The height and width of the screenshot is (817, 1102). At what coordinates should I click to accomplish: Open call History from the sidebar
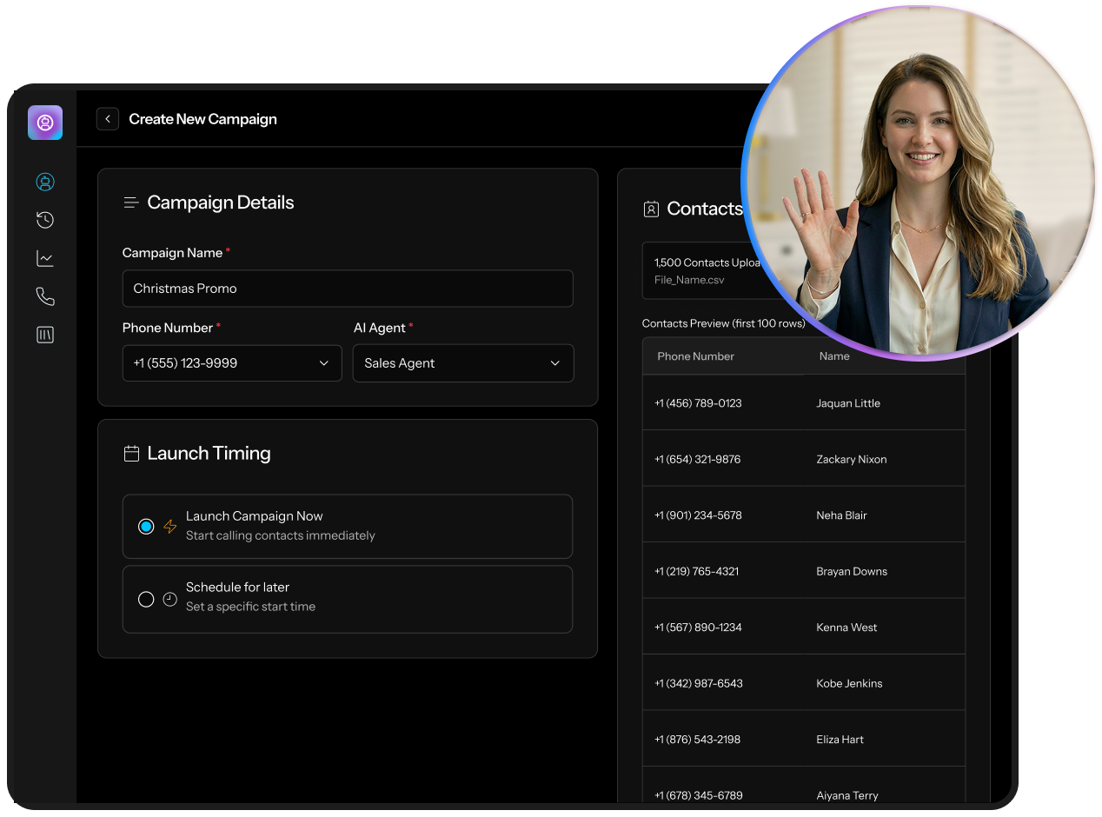point(44,220)
